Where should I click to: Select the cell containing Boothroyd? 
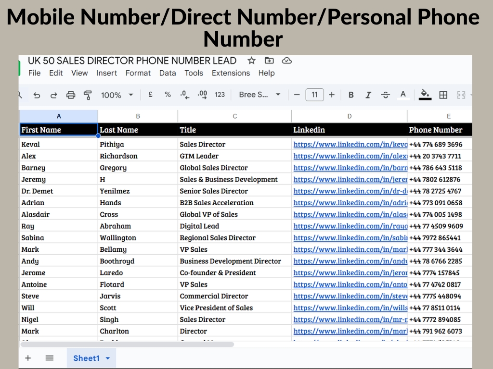tap(138, 261)
